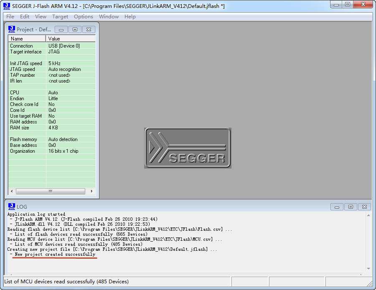This screenshot has width=376, height=290.
Task: Click the J-Flash icon of LOG panel
Action: (12, 207)
